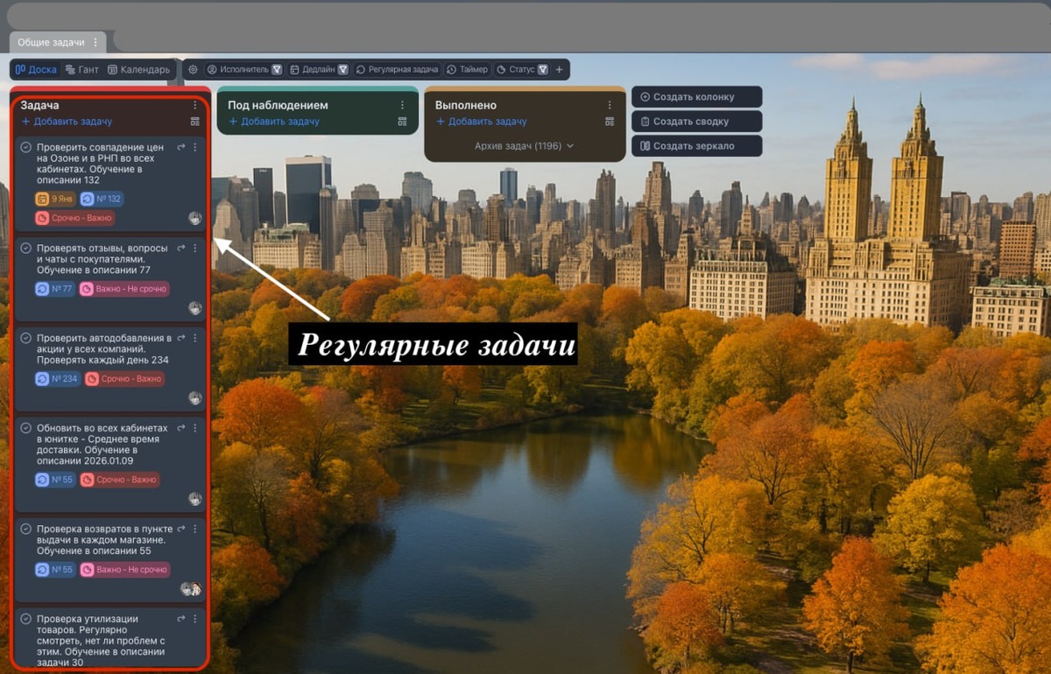The height and width of the screenshot is (674, 1051).
Task: Click the assignee avatars on 'Проверка возвратов' card
Action: [191, 589]
